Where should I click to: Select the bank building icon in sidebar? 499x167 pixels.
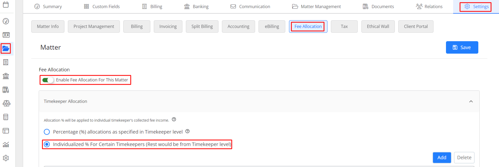(6, 76)
